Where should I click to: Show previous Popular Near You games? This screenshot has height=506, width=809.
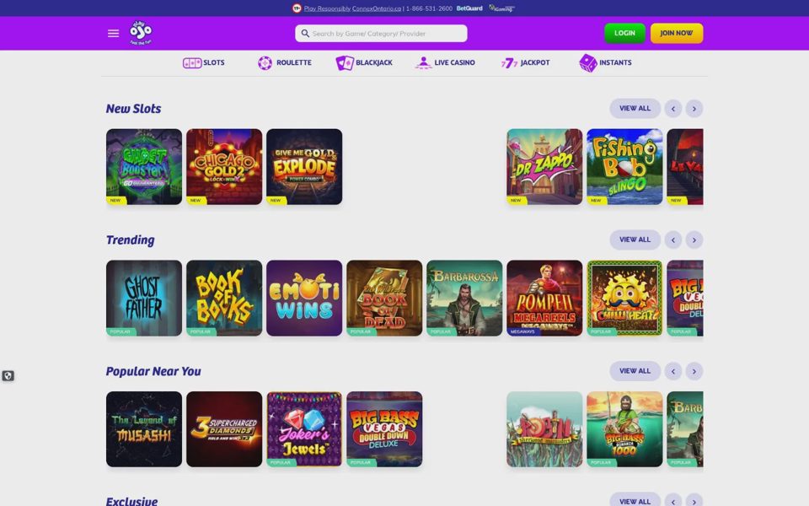[x=672, y=371]
